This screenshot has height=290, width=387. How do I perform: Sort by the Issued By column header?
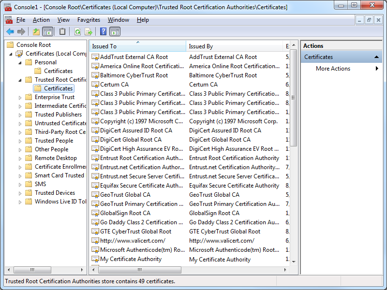coord(234,46)
